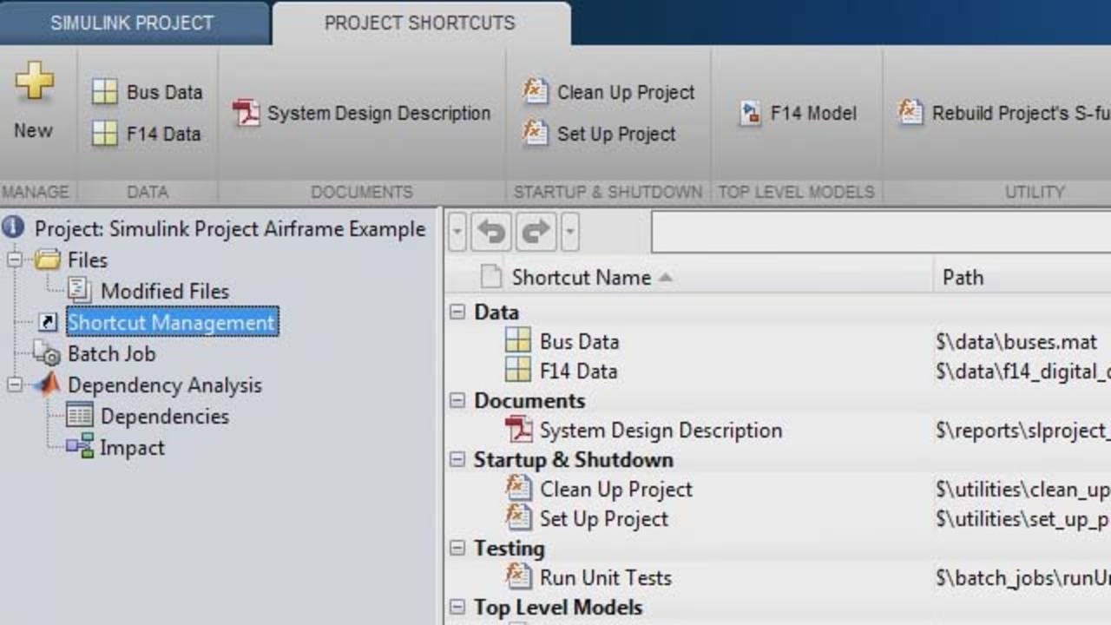Run Set Up Project from ribbon
Image resolution: width=1111 pixels, height=625 pixels.
point(600,134)
